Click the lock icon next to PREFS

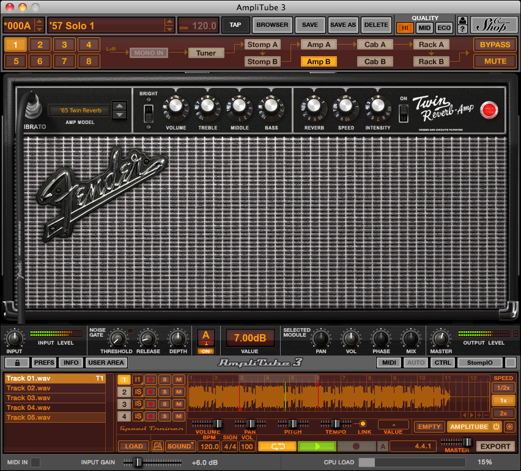[18, 363]
